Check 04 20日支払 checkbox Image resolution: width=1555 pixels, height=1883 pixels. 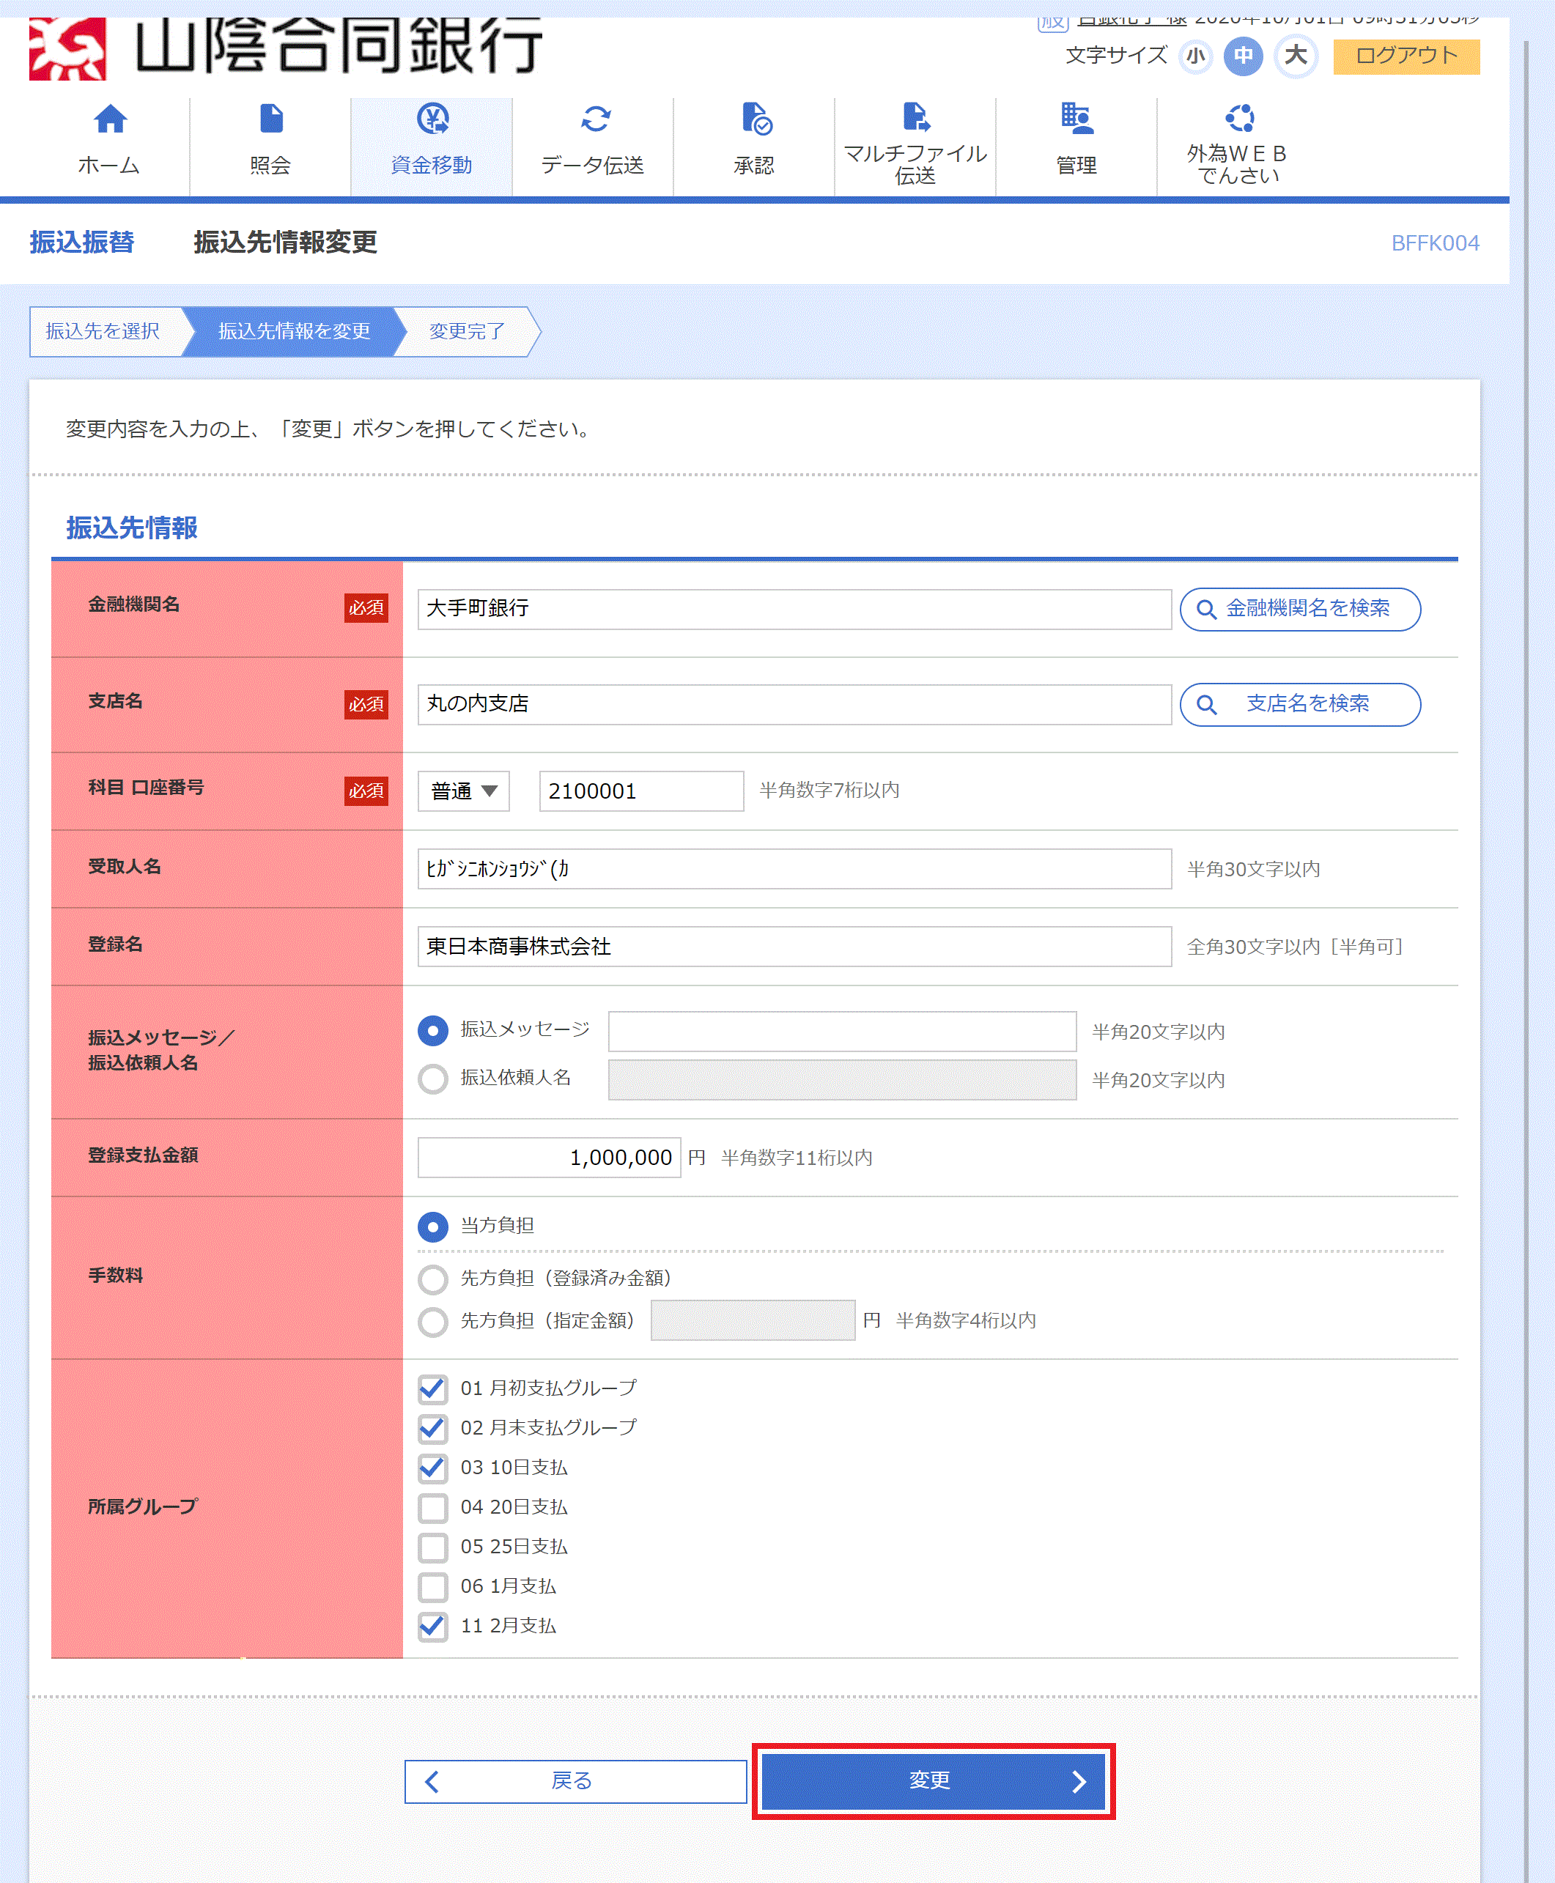(x=432, y=1507)
